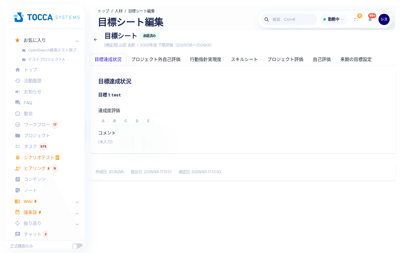Screen dimensions: 404x253
Task: Open the 来期の目標設定 tab
Action: pos(356,59)
